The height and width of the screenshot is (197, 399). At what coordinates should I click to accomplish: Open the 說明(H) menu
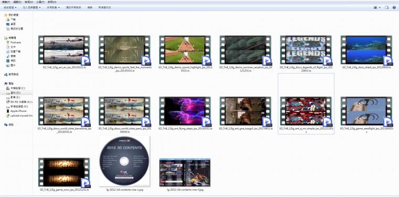click(x=52, y=2)
